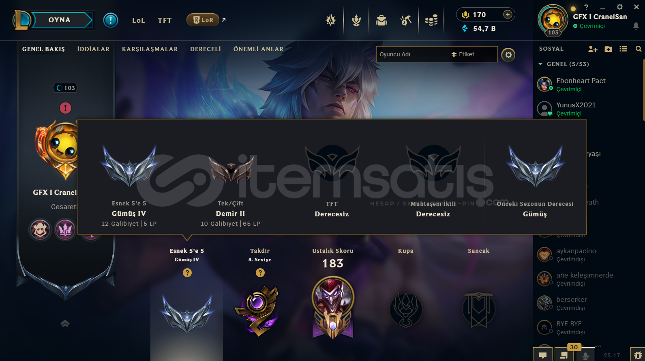645x361 pixels.
Task: Switch to the KARŞILAŞMALAR tab
Action: tap(150, 49)
